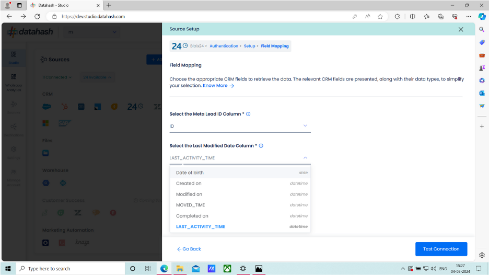This screenshot has width=489, height=275.
Task: Click info icon beside Last Modified Date Column
Action: pos(261,146)
